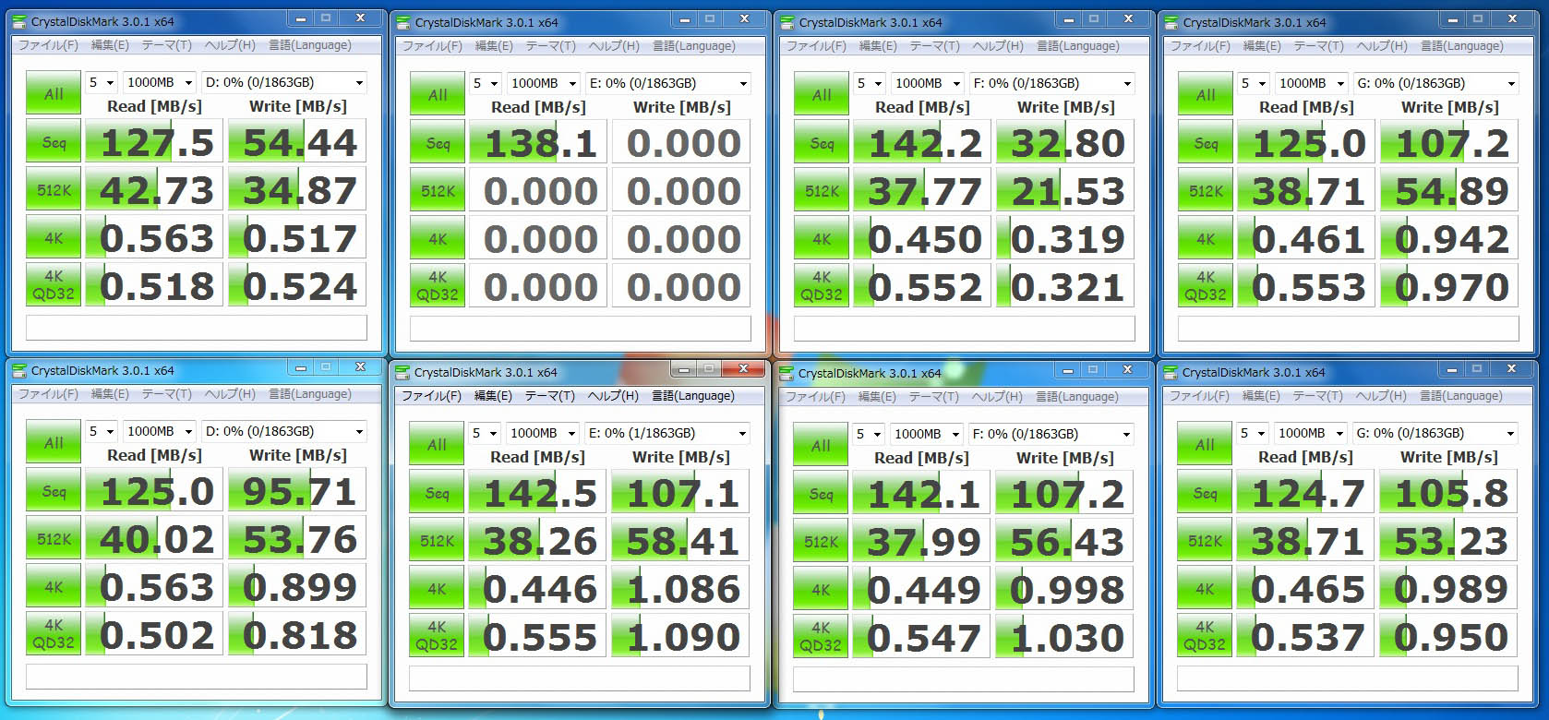Select the 1.030 4K QD32 write value
Viewport: 1549px width, 720px height.
coord(1064,638)
